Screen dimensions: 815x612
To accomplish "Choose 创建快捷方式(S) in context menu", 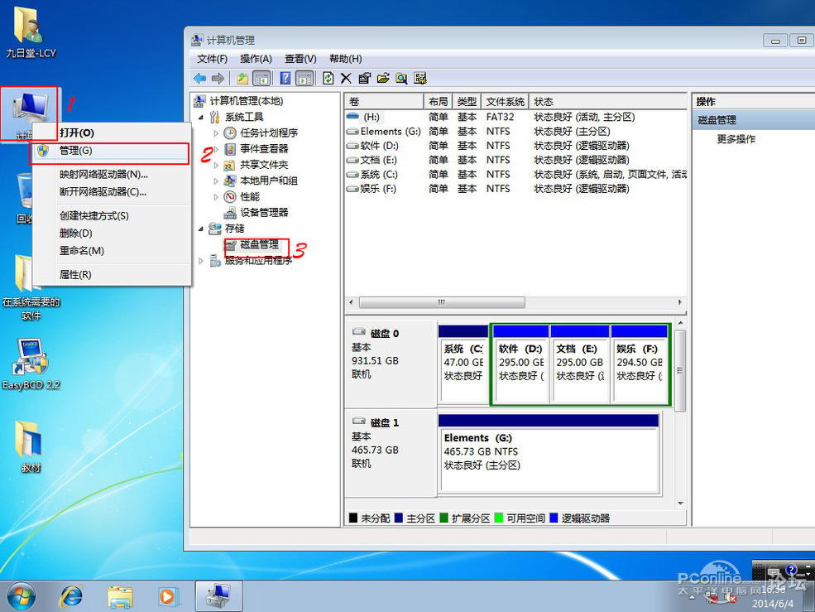I will (x=112, y=216).
